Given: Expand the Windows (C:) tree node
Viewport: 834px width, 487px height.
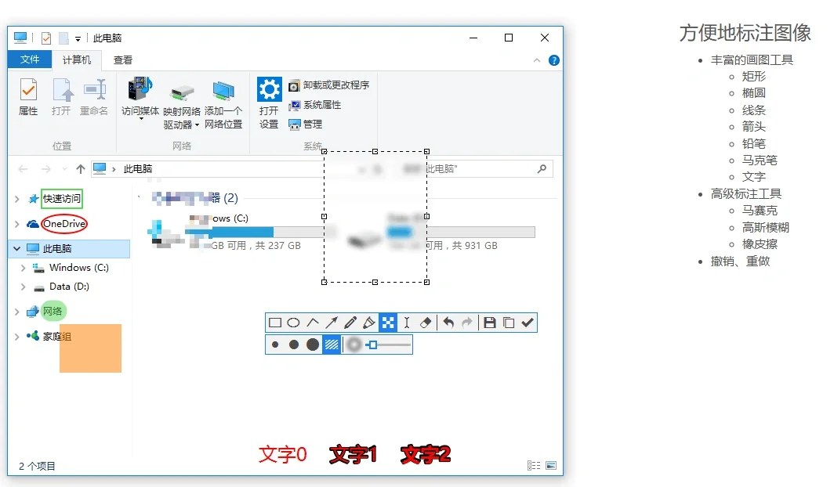Looking at the screenshot, I should click(23, 268).
